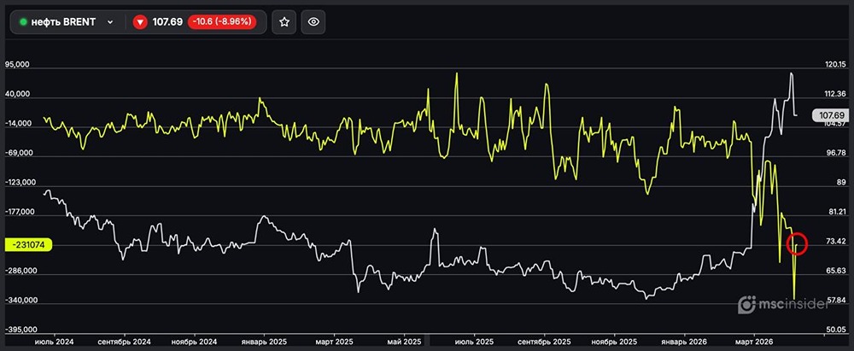Click the 50.05 label on right price axis
The height and width of the screenshot is (351, 854).
pyautogui.click(x=834, y=330)
